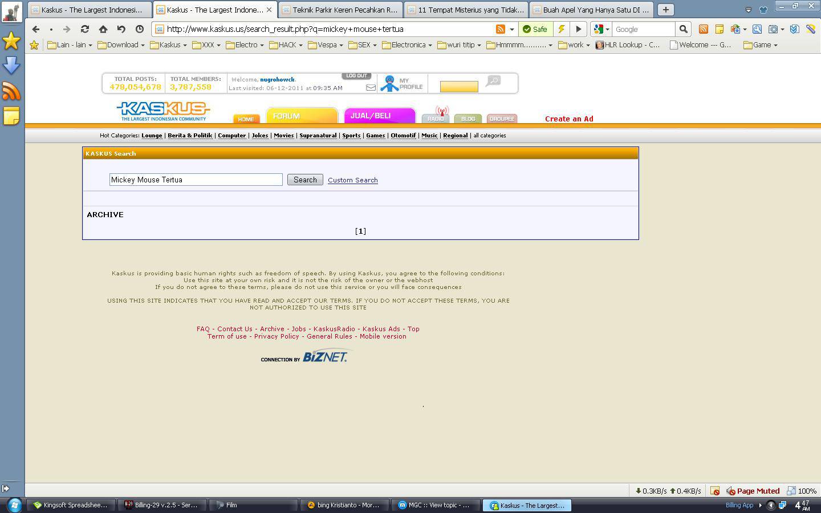Click the find-in-page magnifier toolbar icon
821x513 pixels.
coord(757,29)
